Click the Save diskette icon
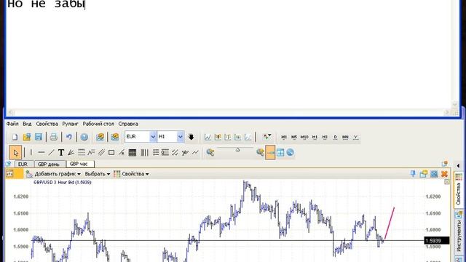Image resolution: width=466 pixels, height=262 pixels. (39, 137)
